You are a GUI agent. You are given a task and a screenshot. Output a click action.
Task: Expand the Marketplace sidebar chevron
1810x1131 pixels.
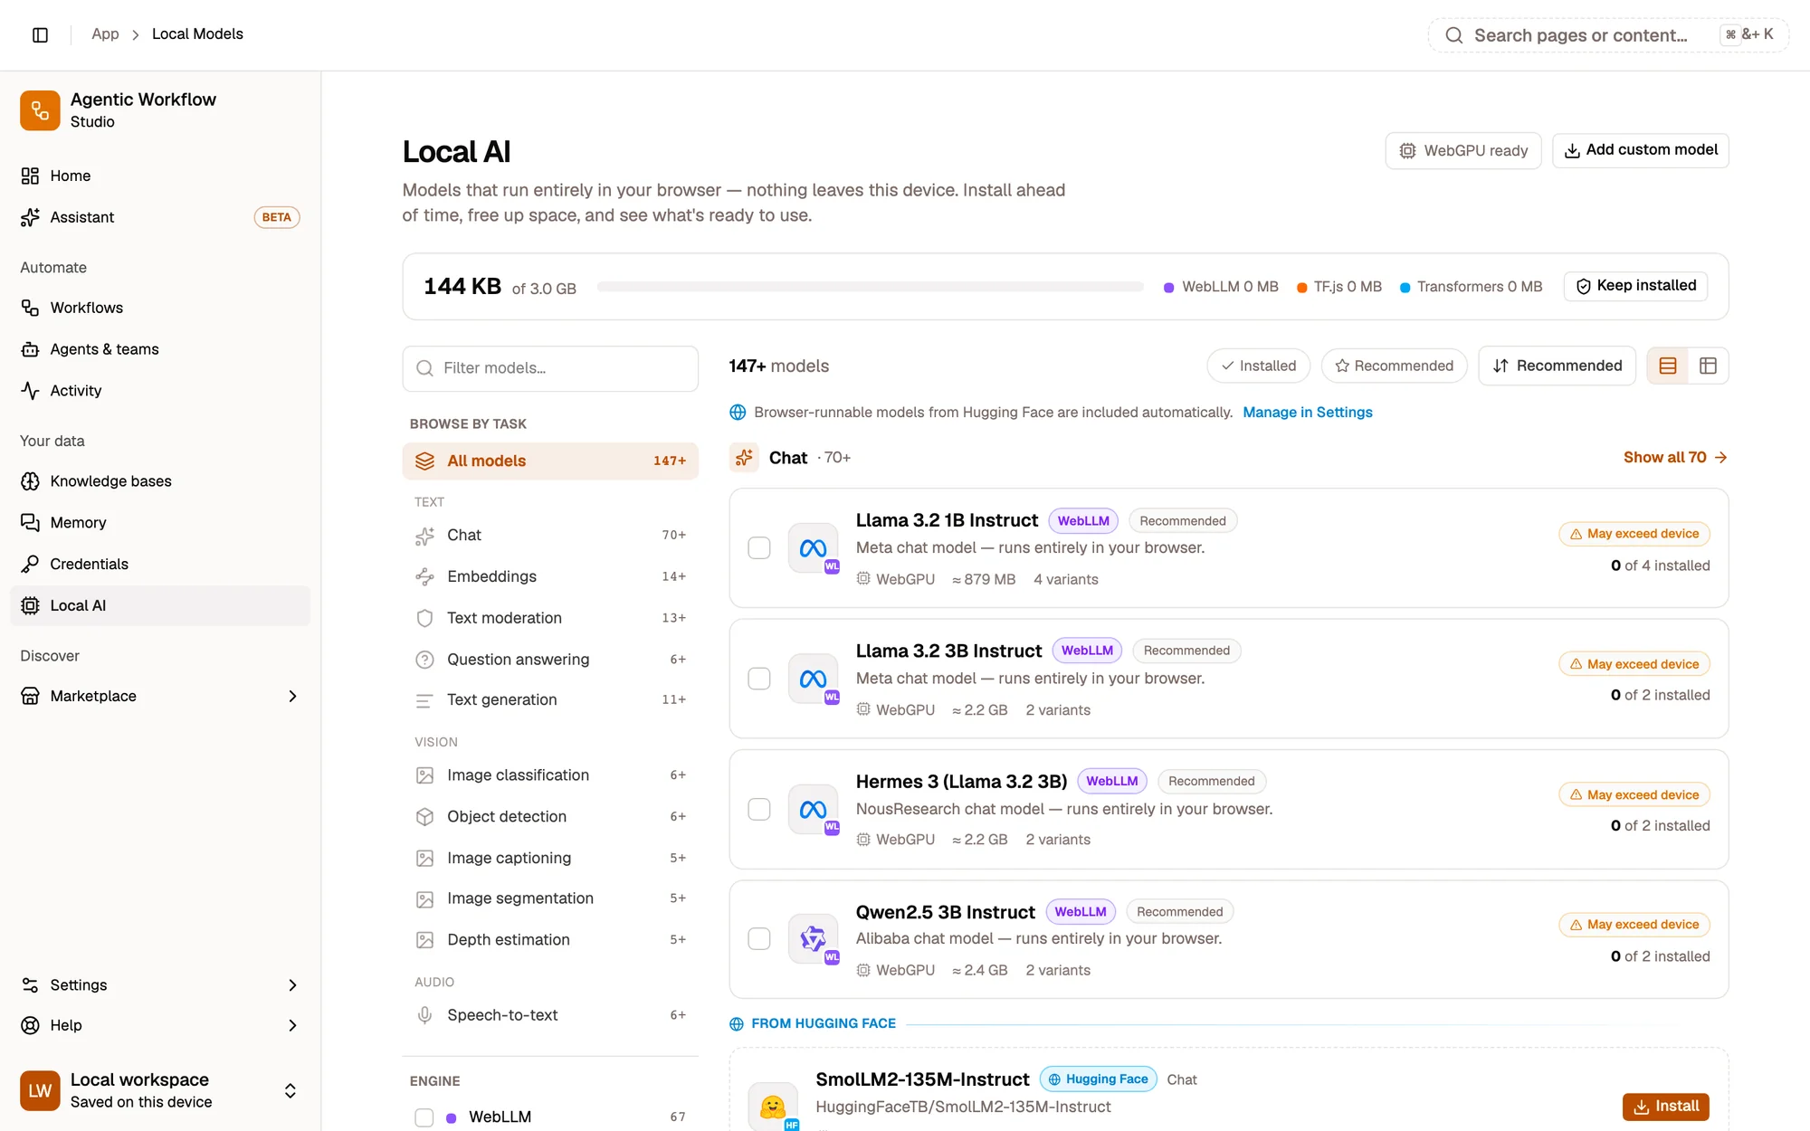click(x=292, y=696)
